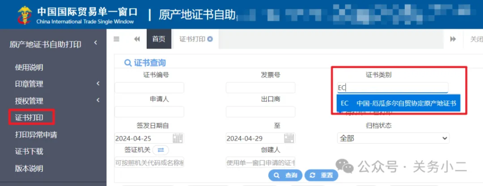Click the 重置 reset button
Viewport: 483px width, 186px height.
[321, 175]
